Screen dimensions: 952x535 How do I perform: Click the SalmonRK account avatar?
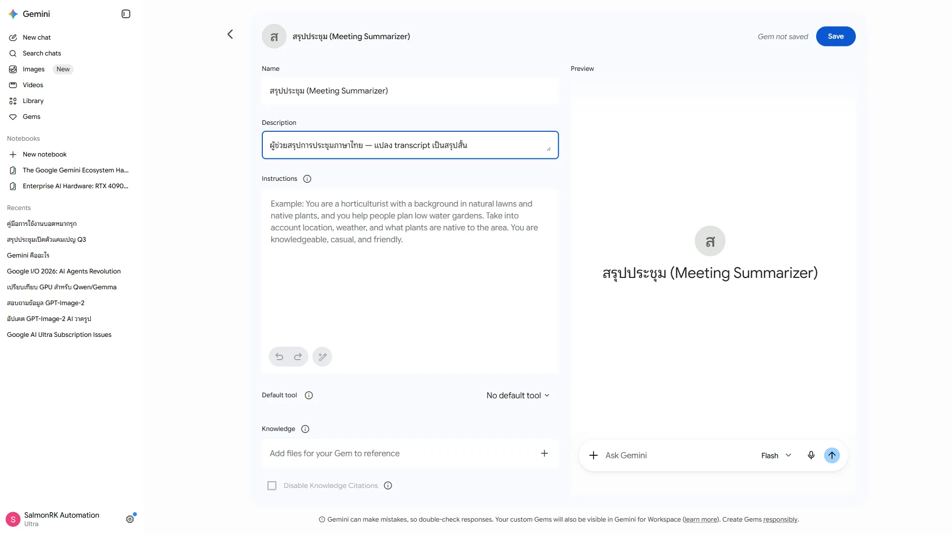[x=13, y=519]
